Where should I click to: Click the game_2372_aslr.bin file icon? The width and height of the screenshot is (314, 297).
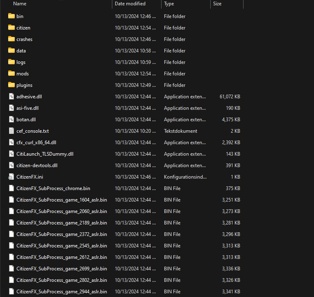point(11,234)
